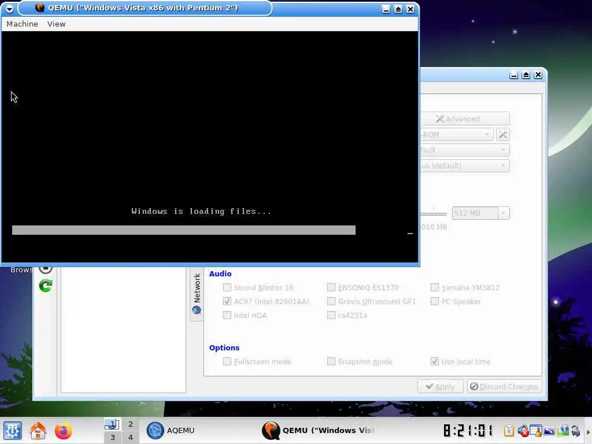This screenshot has height=444, width=592.
Task: Switch to virtual desktop 4
Action: [131, 437]
